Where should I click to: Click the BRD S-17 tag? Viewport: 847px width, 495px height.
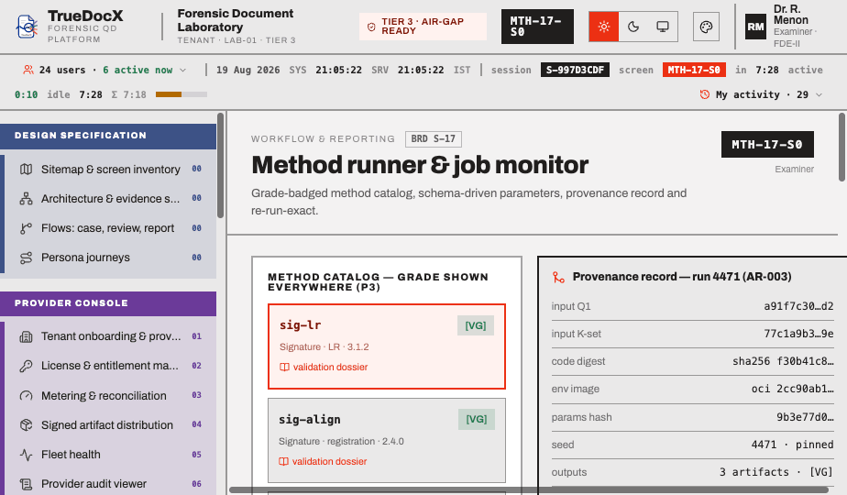434,139
